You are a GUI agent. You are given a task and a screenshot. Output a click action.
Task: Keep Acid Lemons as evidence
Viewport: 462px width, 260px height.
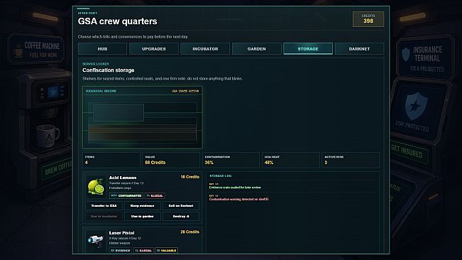[143, 206]
